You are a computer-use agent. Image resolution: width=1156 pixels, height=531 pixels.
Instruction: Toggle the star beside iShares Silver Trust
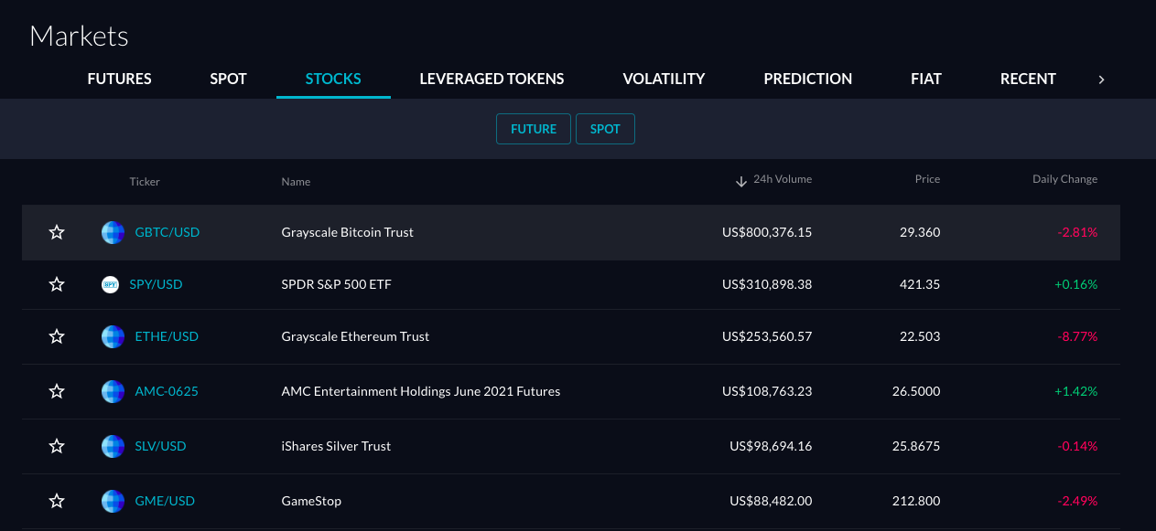pyautogui.click(x=57, y=446)
